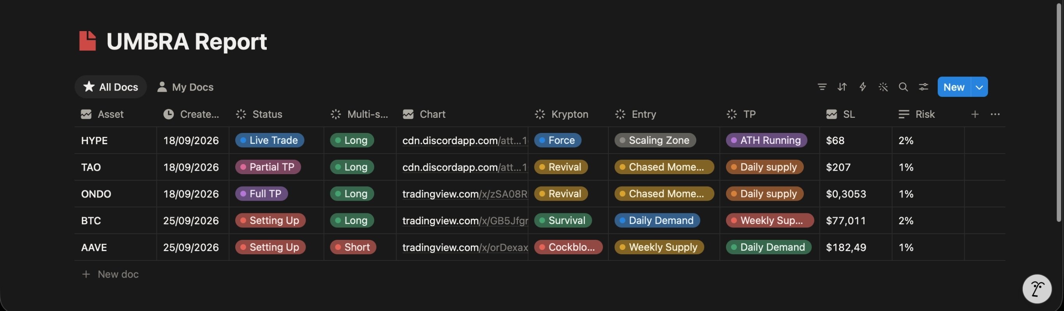Click the ATH Running TP tag

pos(766,140)
